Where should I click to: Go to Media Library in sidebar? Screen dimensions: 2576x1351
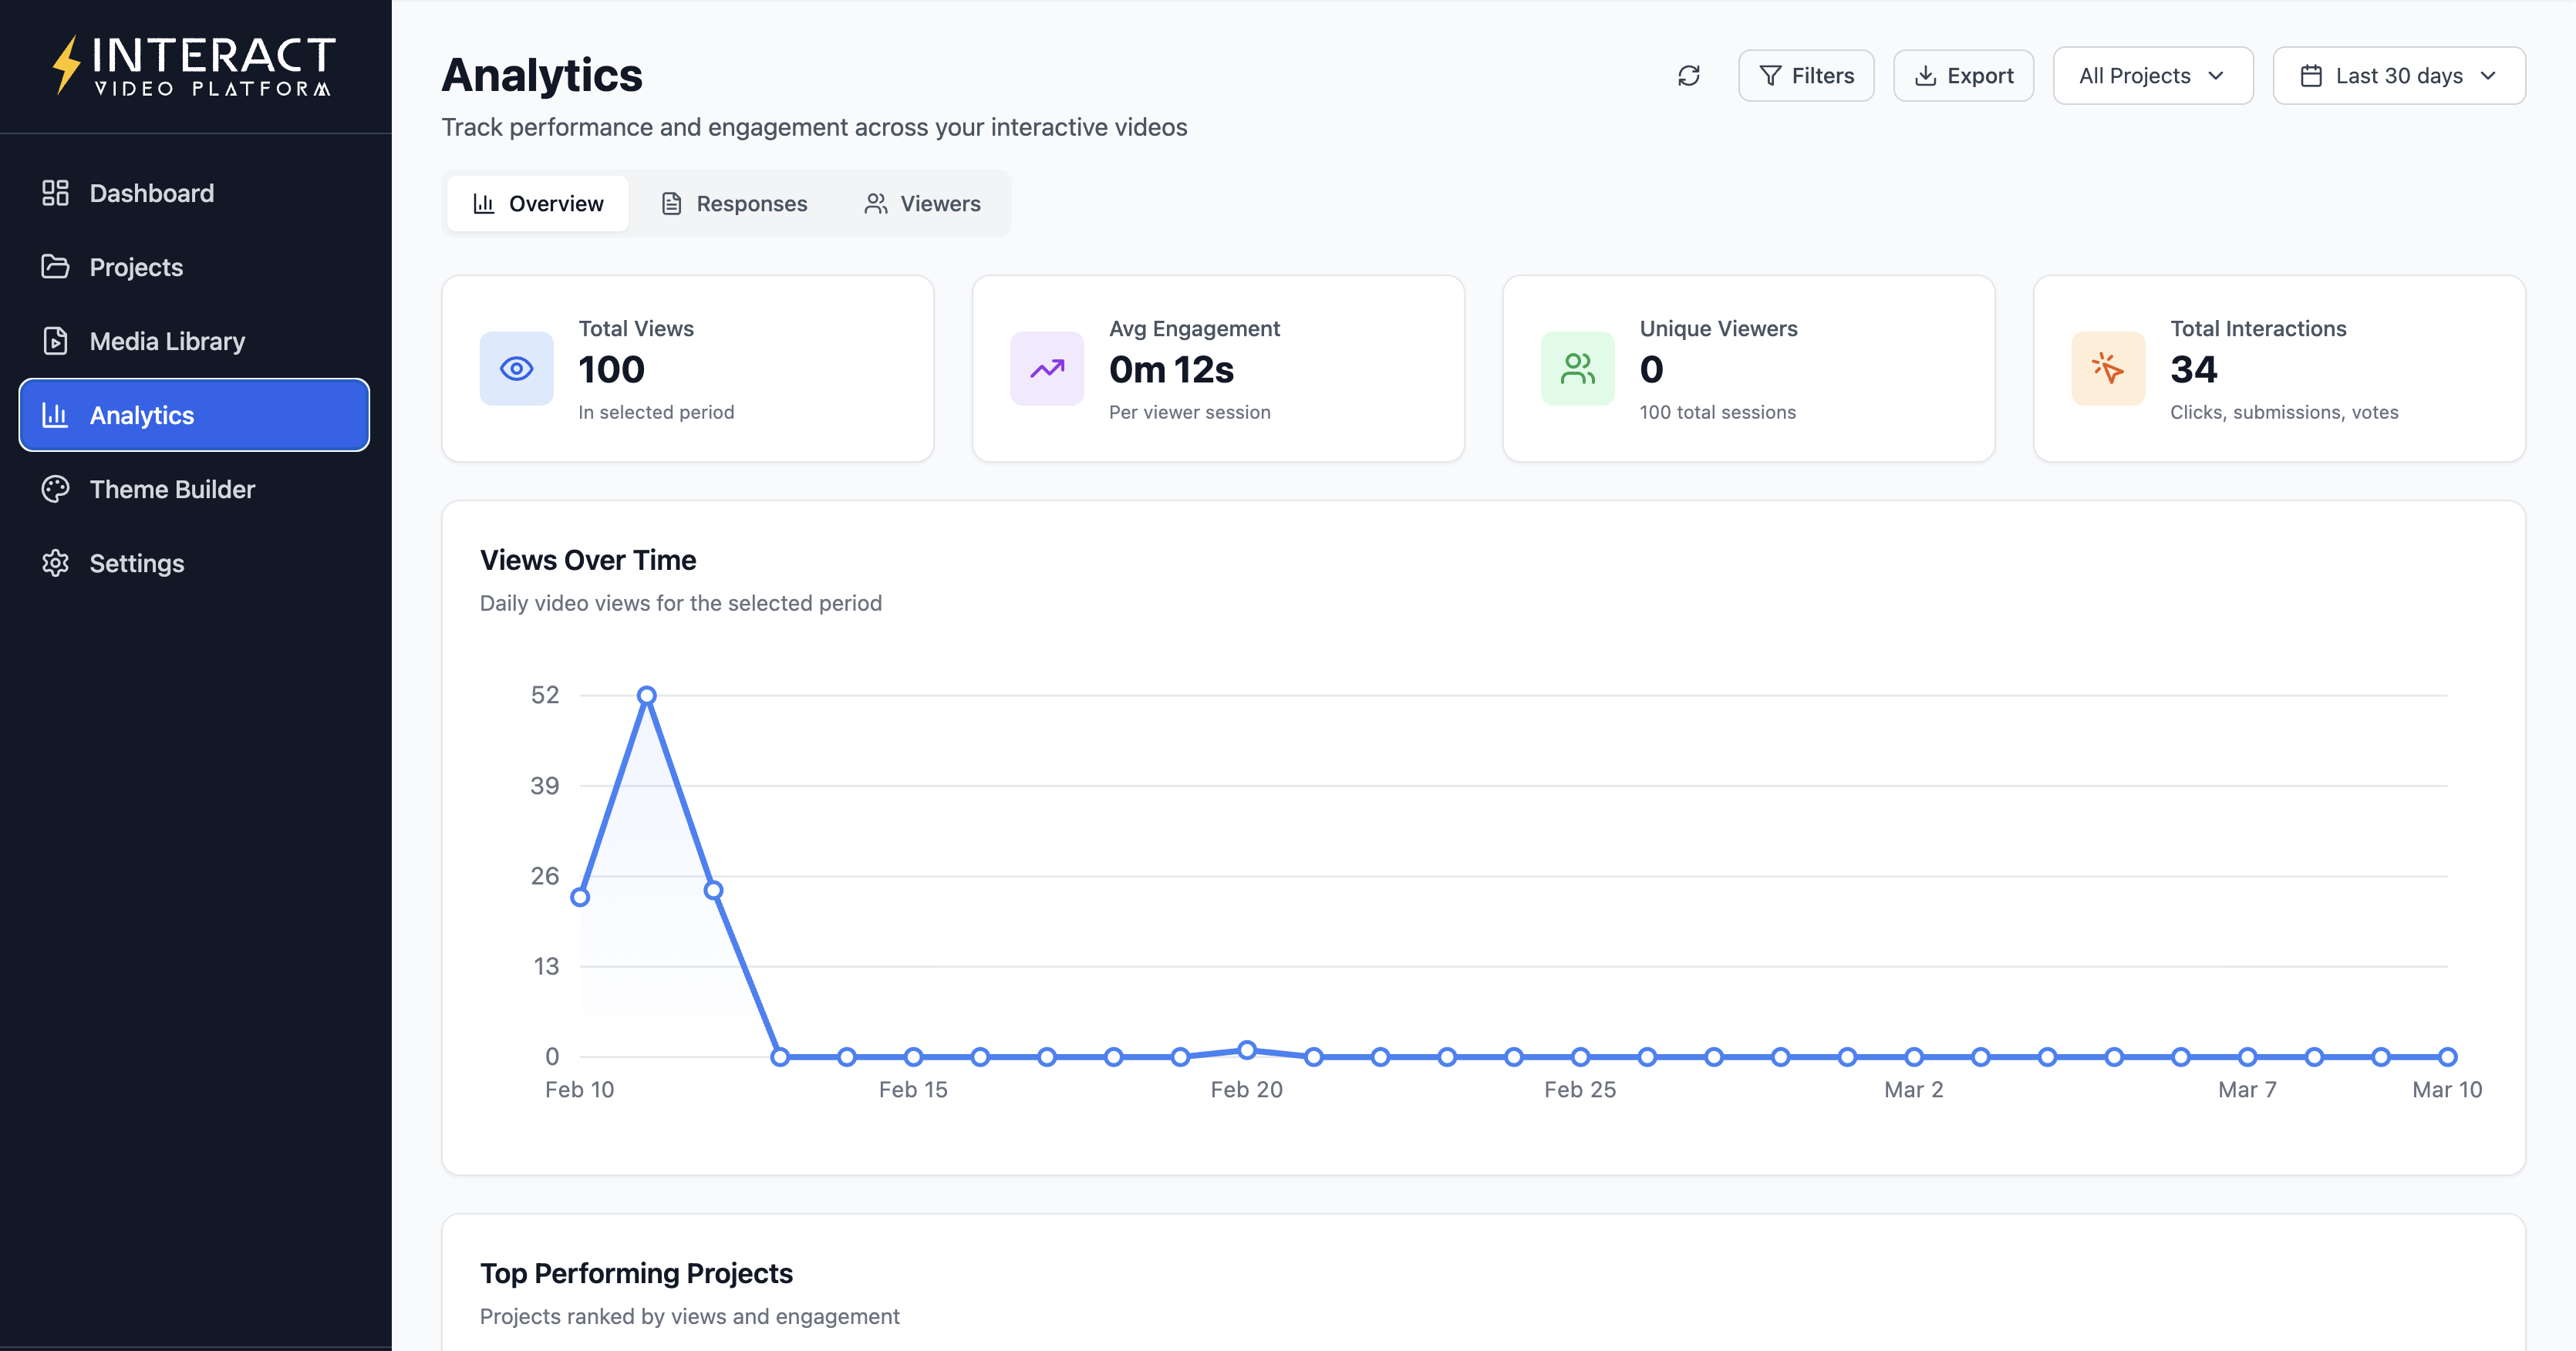[167, 341]
